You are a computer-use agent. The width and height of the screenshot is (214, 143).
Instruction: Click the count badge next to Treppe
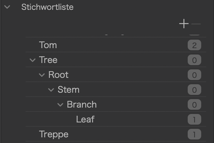tap(194, 135)
